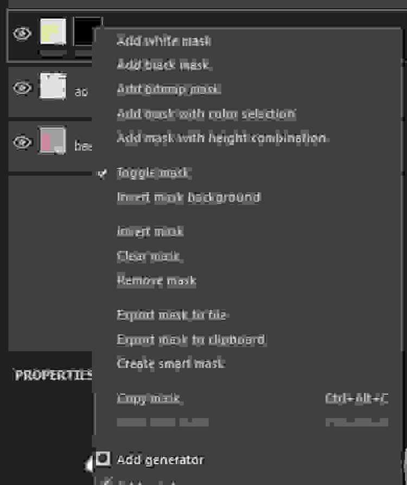
Task: Click the pink base layer thumbnail
Action: pos(52,140)
